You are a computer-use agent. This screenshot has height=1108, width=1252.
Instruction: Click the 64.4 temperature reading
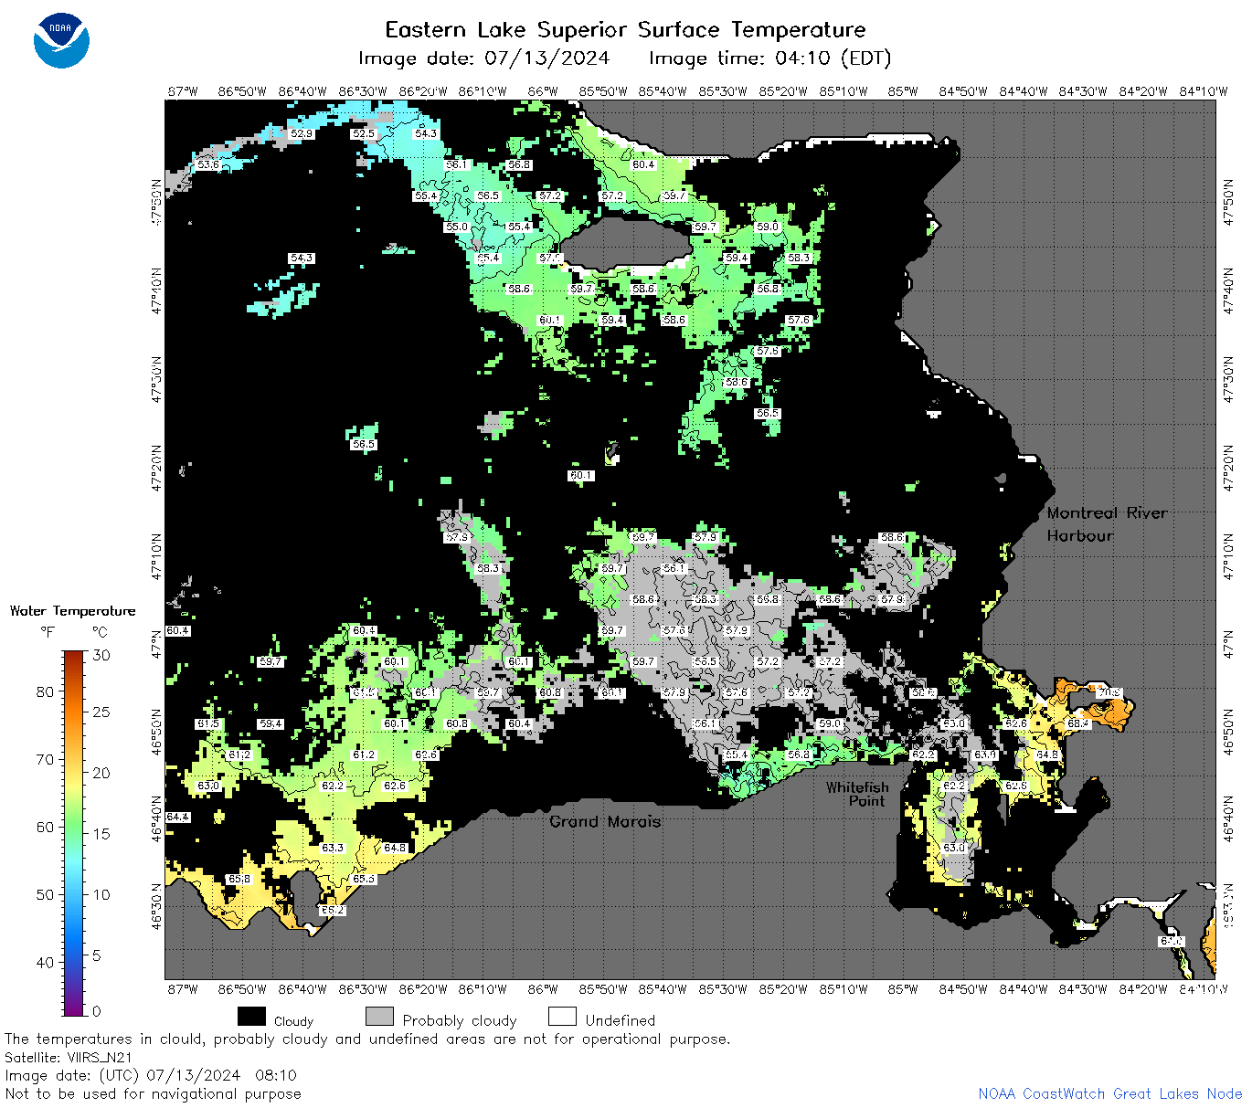(x=177, y=817)
